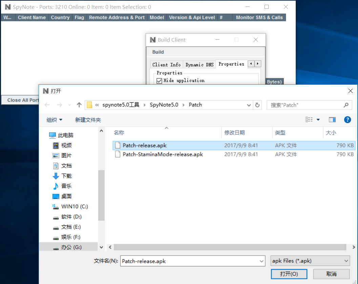358x284 pixels.
Task: Open recent locations dropdown arrow
Action: pyautogui.click(x=69, y=105)
